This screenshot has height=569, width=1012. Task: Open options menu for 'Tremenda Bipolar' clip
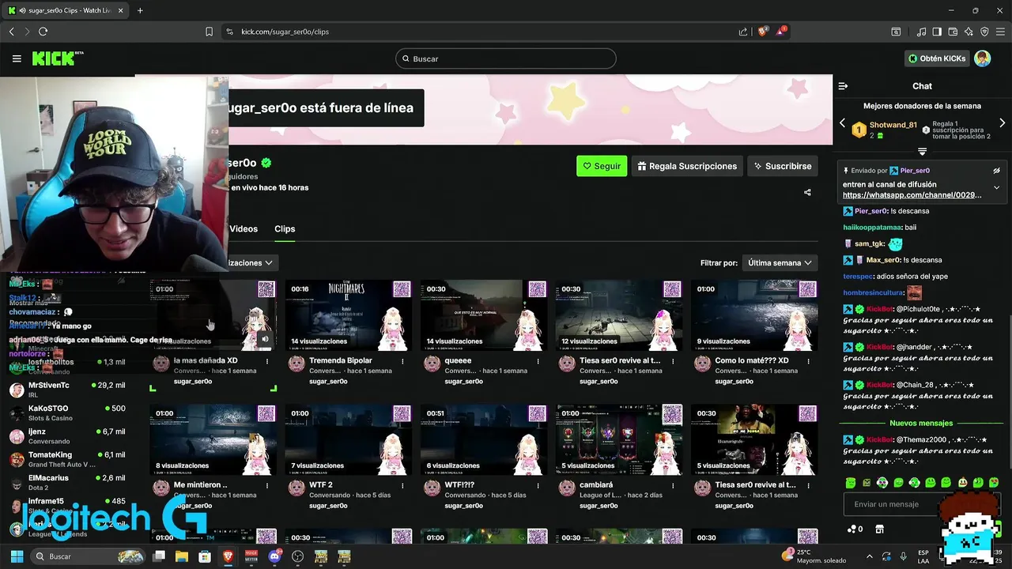pos(402,361)
